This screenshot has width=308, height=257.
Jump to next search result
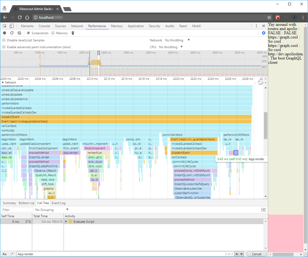pyautogui.click(x=241, y=254)
